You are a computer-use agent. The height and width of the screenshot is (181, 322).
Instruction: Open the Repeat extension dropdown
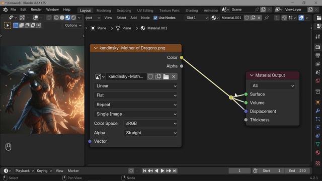click(136, 105)
